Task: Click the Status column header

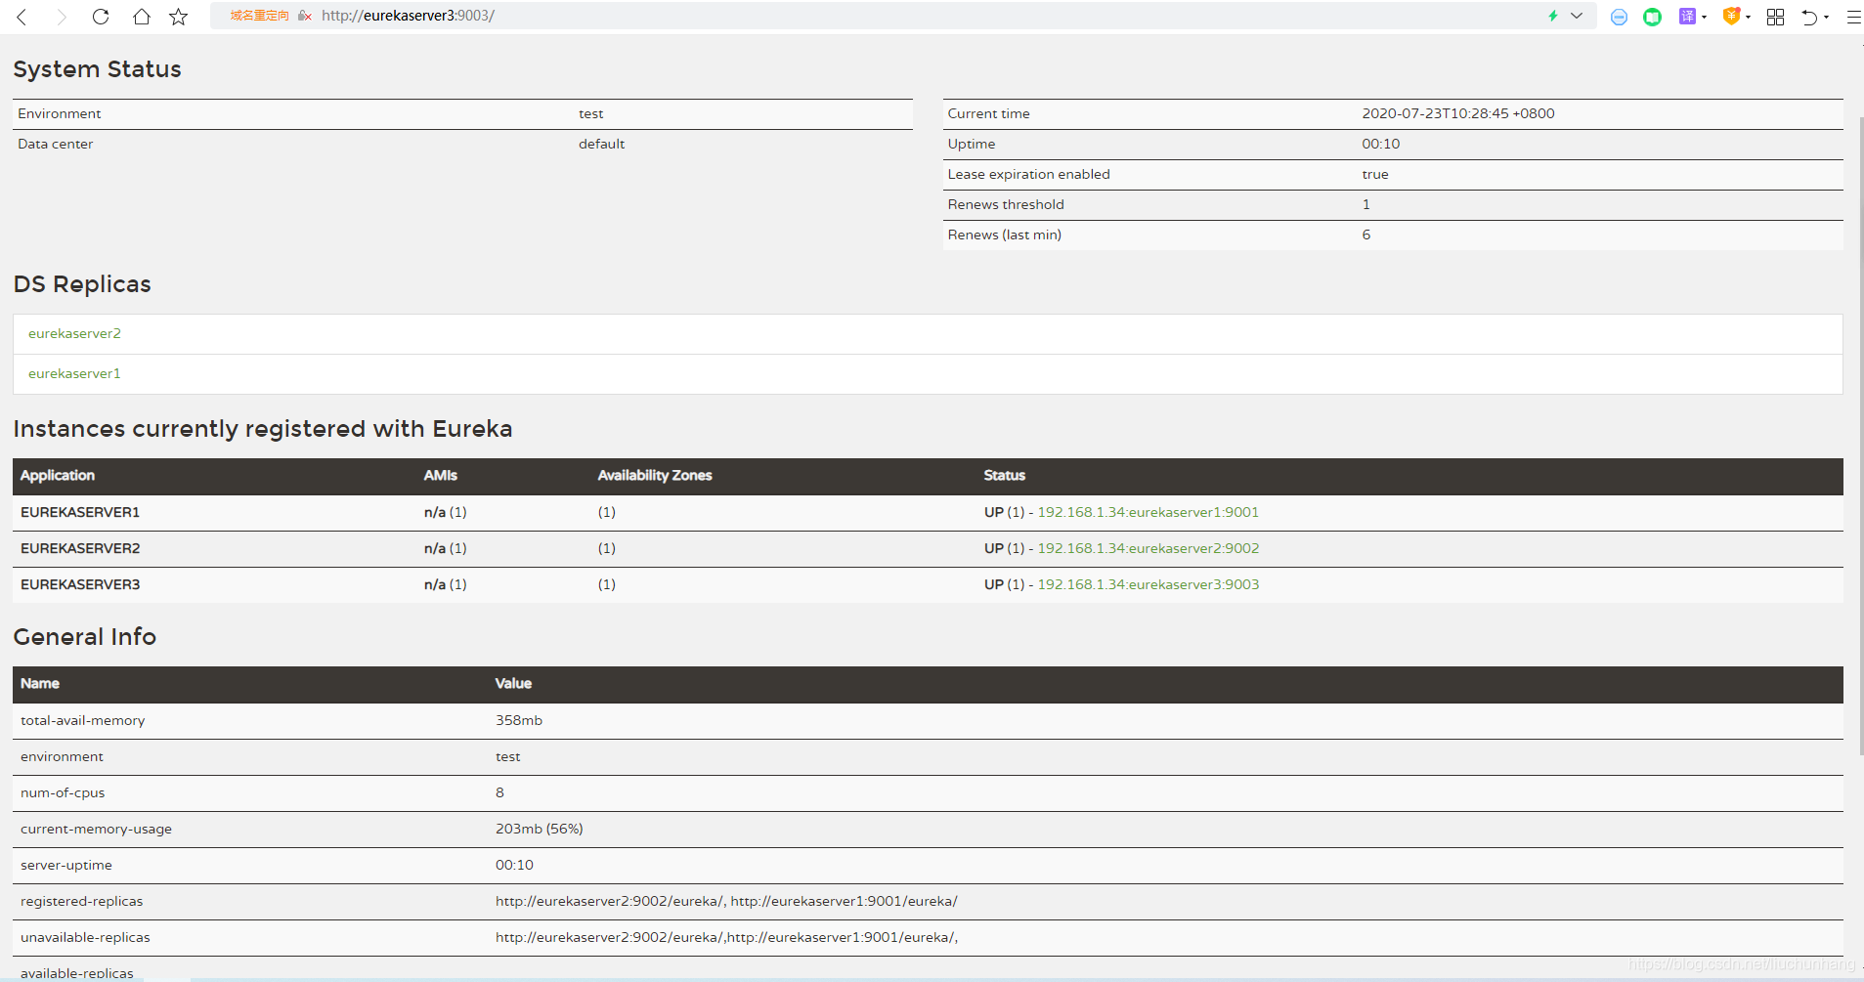Action: (x=1005, y=475)
